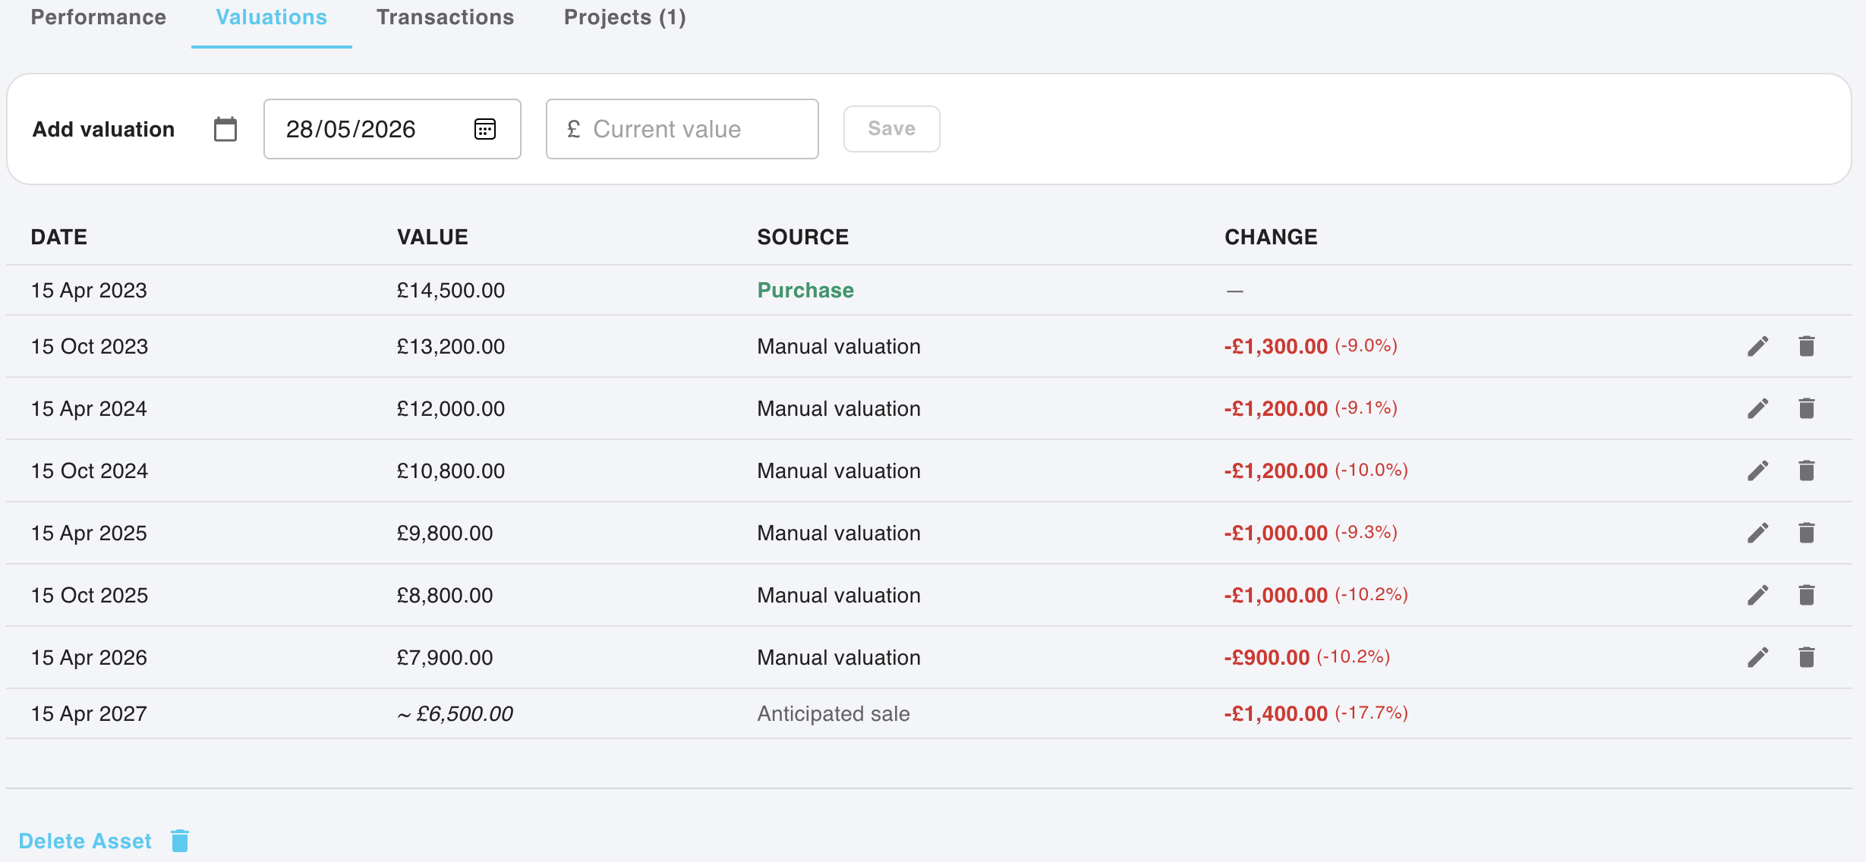1866x862 pixels.
Task: Edit the 15 Apr 2025 valuation
Action: pyautogui.click(x=1757, y=533)
